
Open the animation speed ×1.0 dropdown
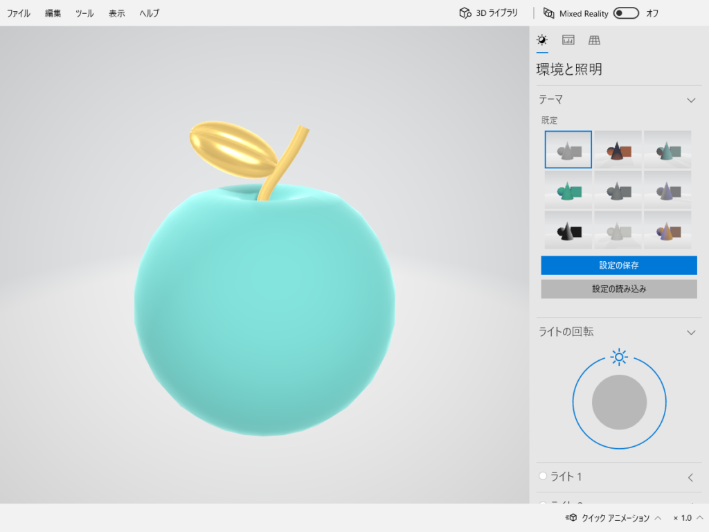pos(688,517)
